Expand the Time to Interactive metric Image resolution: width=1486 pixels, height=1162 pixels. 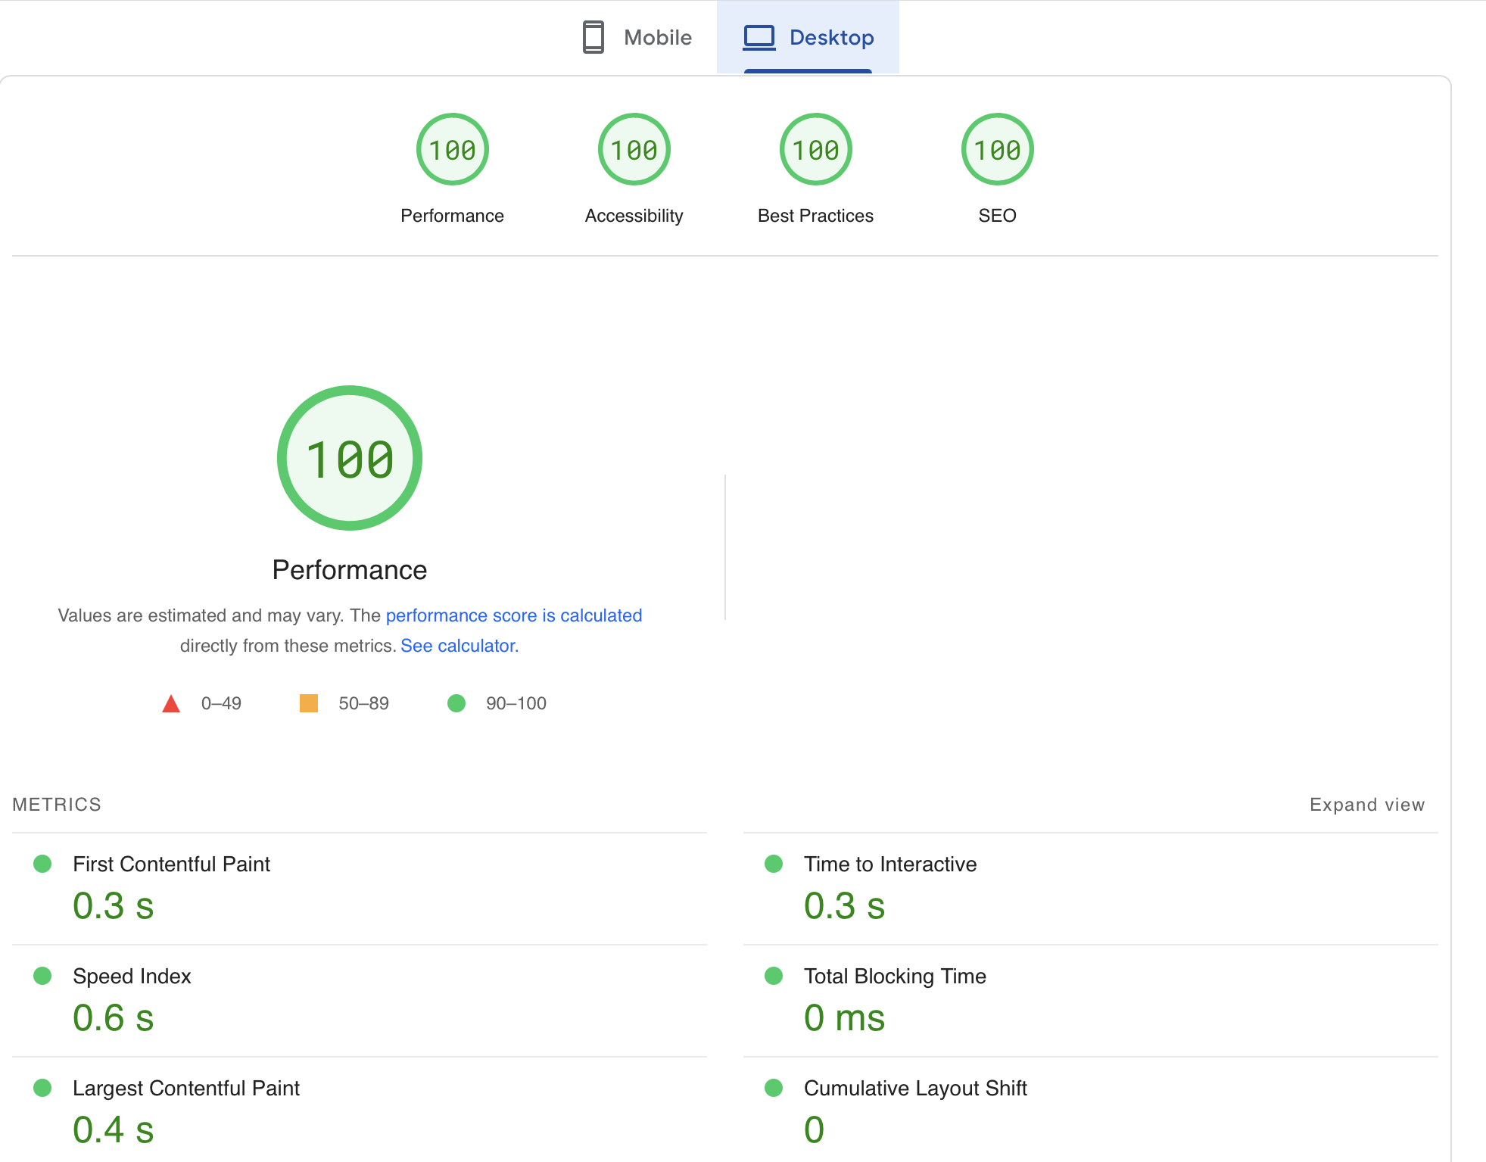pos(1091,889)
